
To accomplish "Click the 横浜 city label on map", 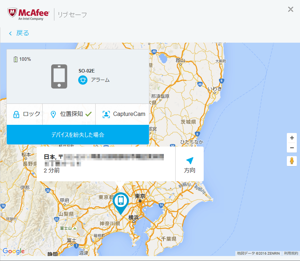I will (134, 218).
